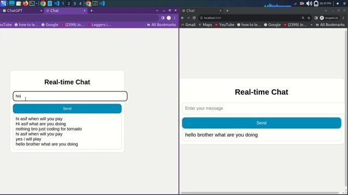Open the desktop icon in the top panel
The image size is (348, 195).
[11, 3]
